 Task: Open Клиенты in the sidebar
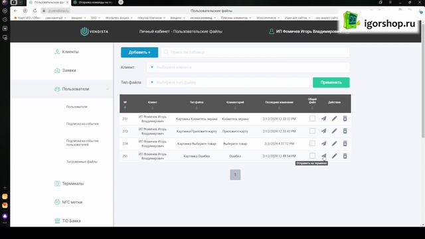pos(70,52)
